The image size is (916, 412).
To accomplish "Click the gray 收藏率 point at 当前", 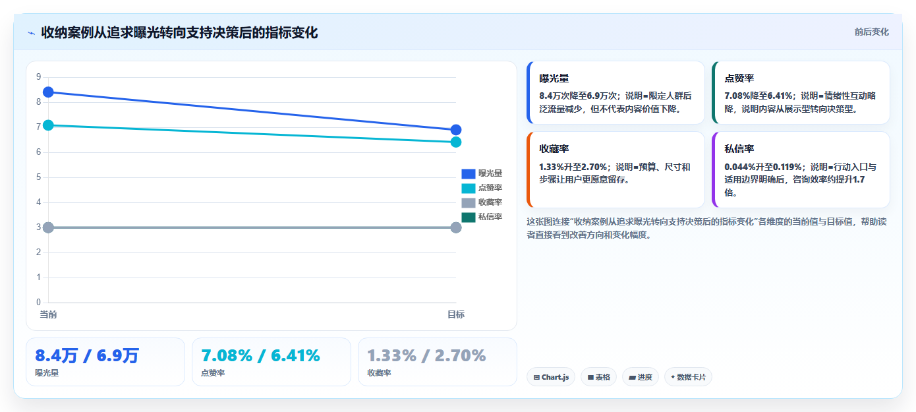I will pos(48,227).
